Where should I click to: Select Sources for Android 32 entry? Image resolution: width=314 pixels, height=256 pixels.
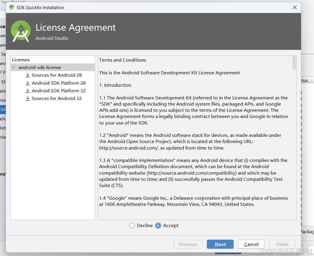point(57,98)
